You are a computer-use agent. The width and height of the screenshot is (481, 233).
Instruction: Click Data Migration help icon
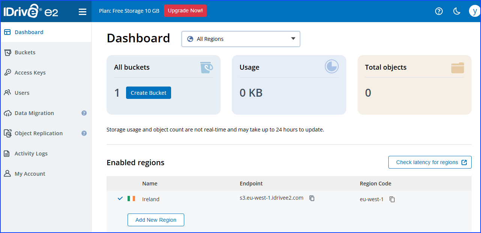(x=84, y=113)
